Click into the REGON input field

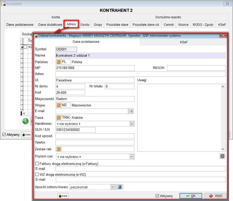tap(196, 68)
